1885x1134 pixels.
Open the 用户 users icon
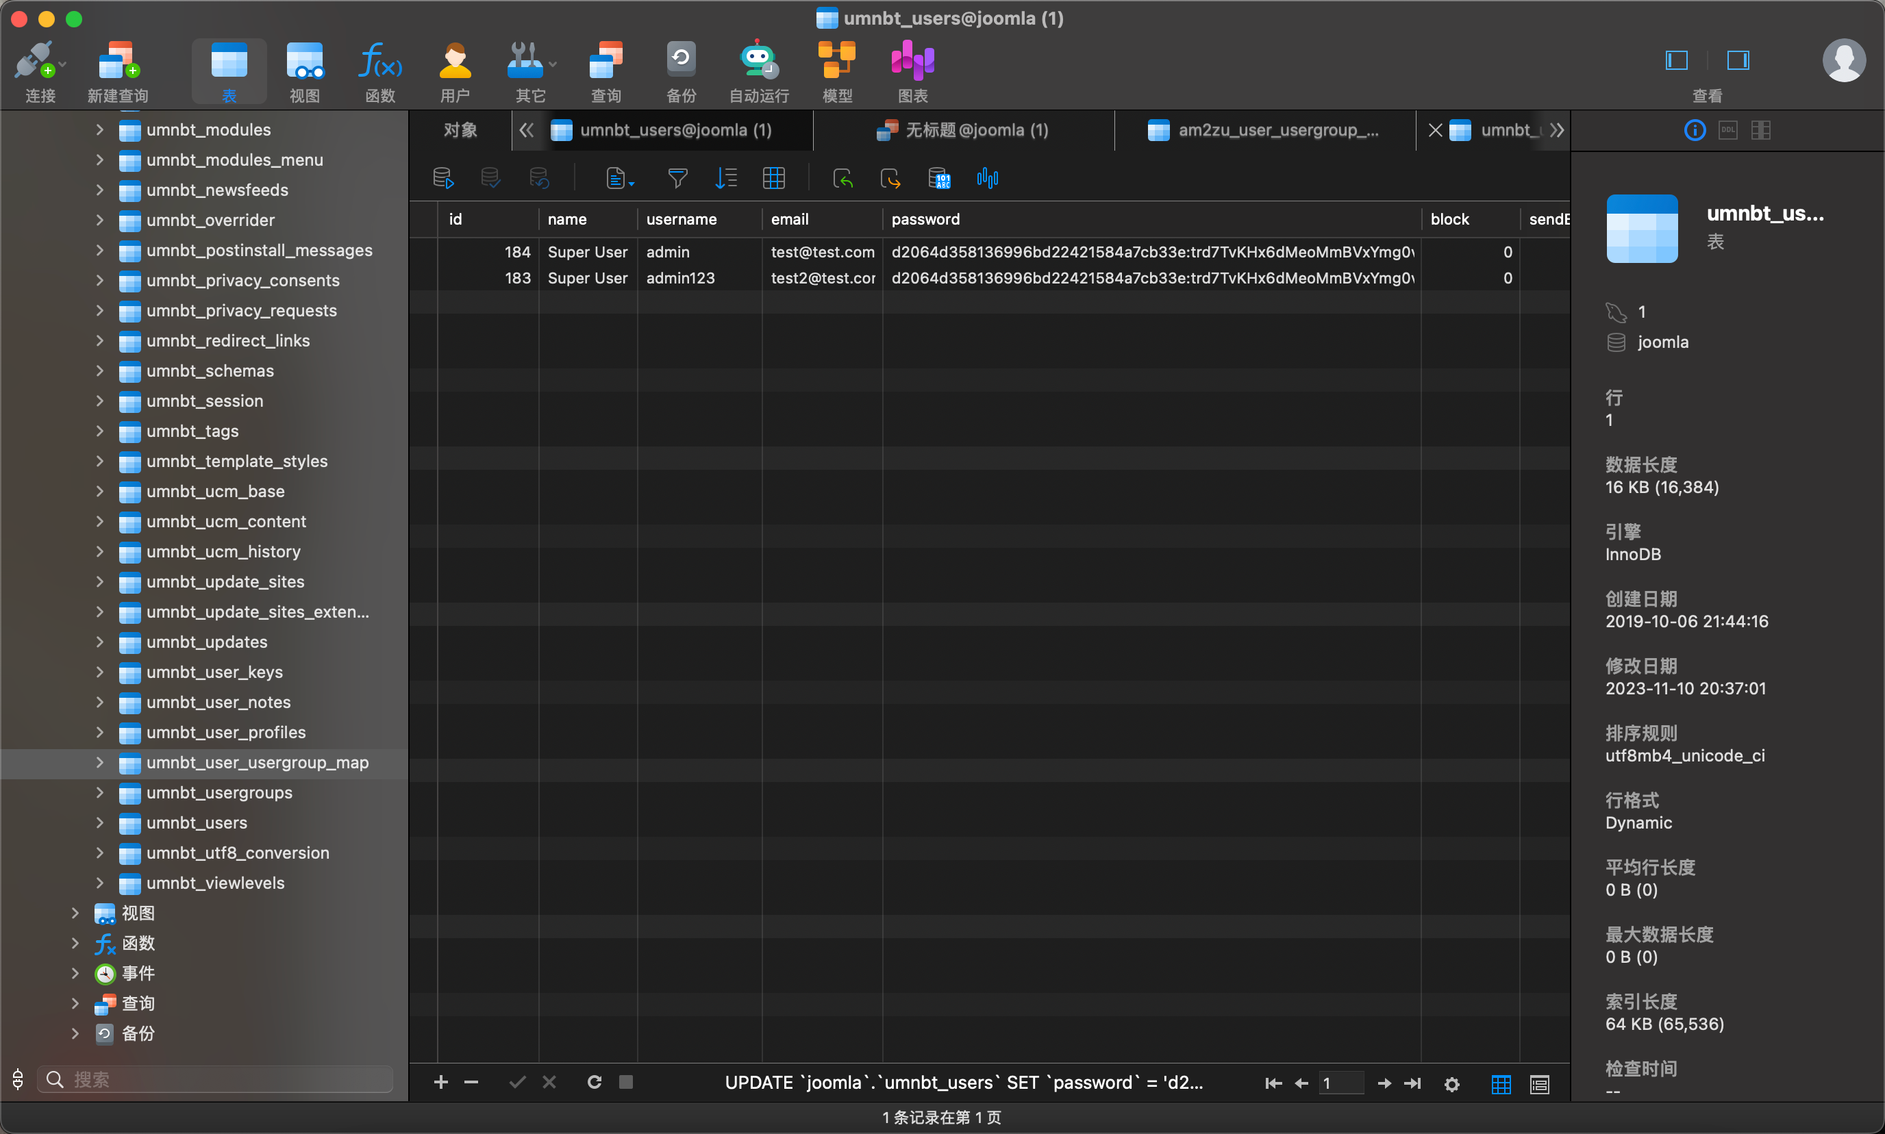(455, 72)
